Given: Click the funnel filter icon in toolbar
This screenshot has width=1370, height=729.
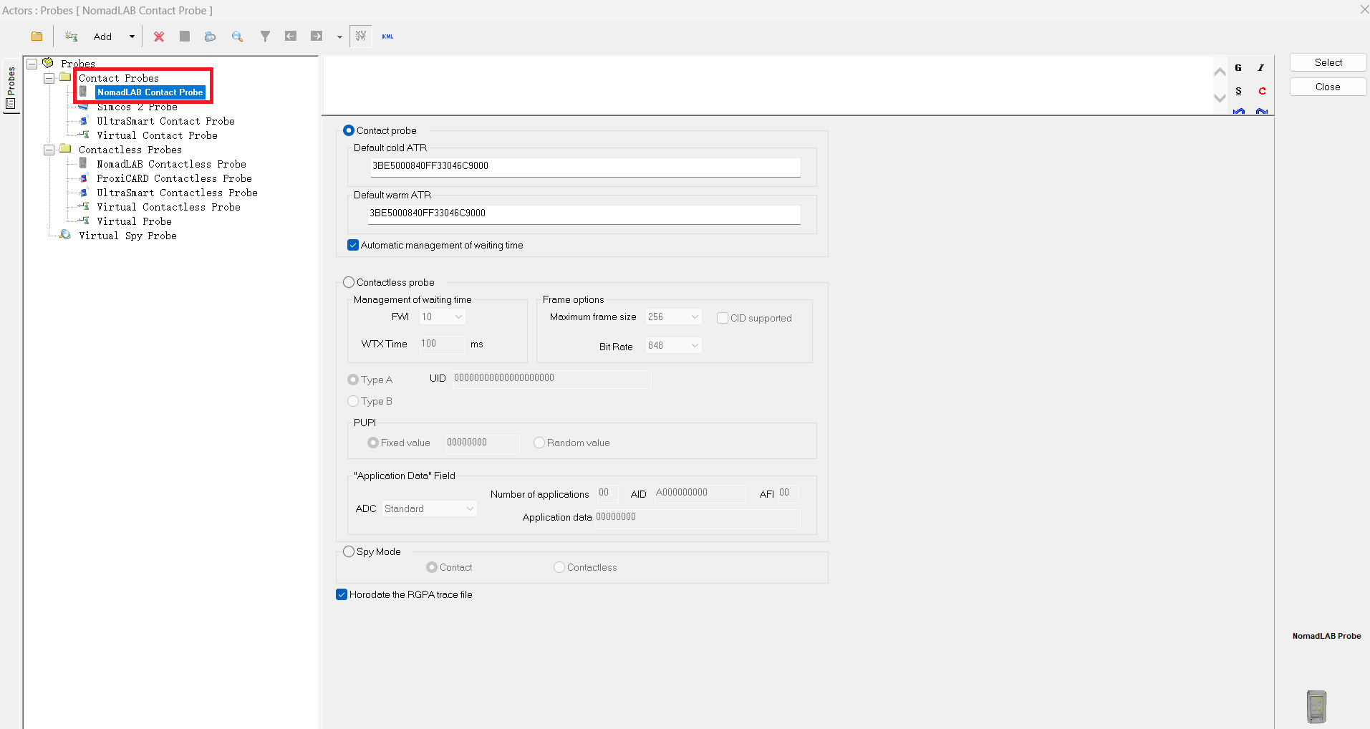Looking at the screenshot, I should point(265,37).
